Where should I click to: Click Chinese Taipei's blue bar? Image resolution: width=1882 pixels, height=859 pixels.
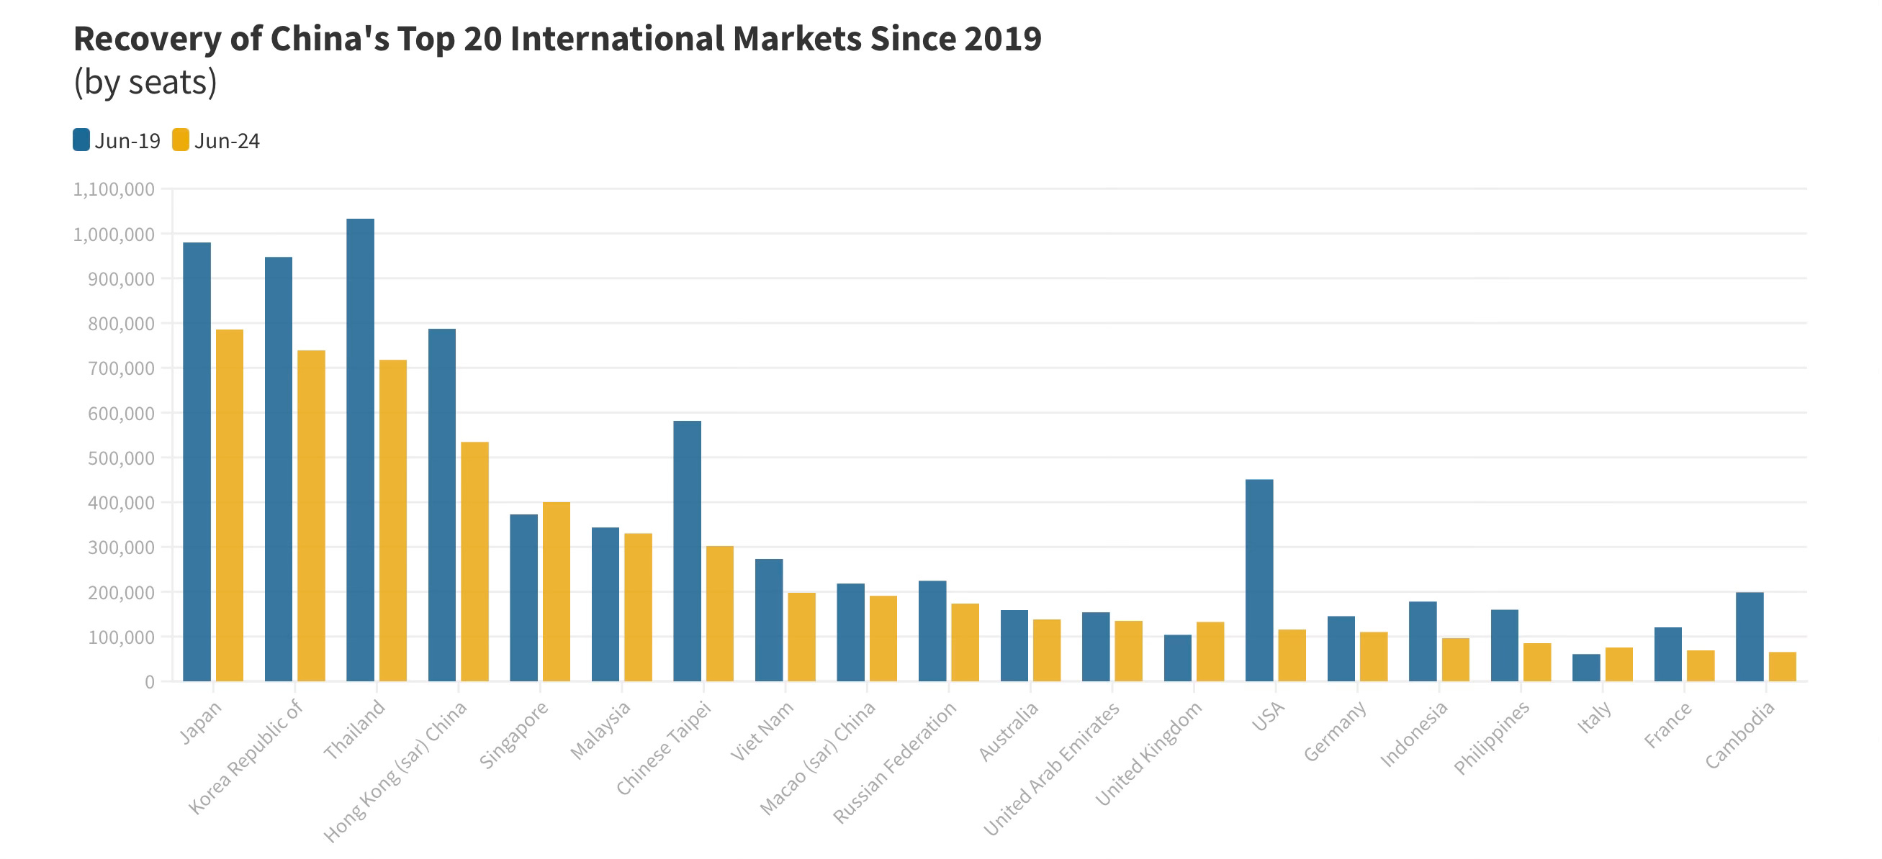click(x=687, y=551)
